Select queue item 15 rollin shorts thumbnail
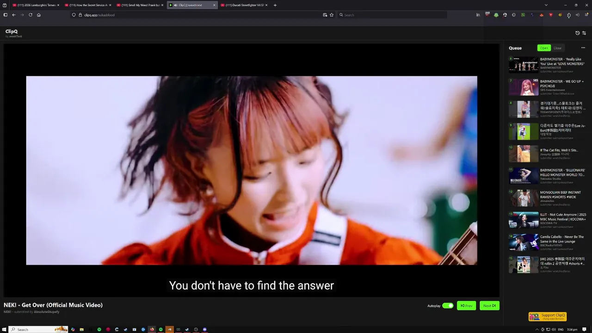This screenshot has width=592, height=333. (x=524, y=265)
